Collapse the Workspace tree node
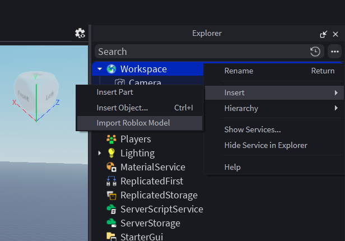Image resolution: width=345 pixels, height=241 pixels. tap(100, 69)
